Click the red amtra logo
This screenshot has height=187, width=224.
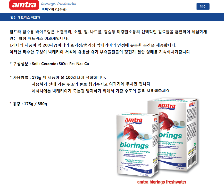(24, 5)
